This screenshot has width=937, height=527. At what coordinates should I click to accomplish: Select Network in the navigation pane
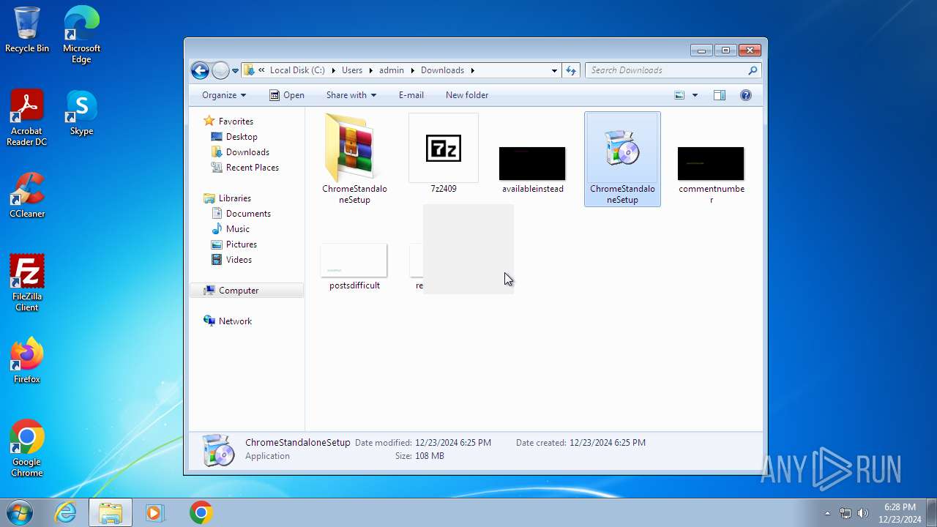235,321
